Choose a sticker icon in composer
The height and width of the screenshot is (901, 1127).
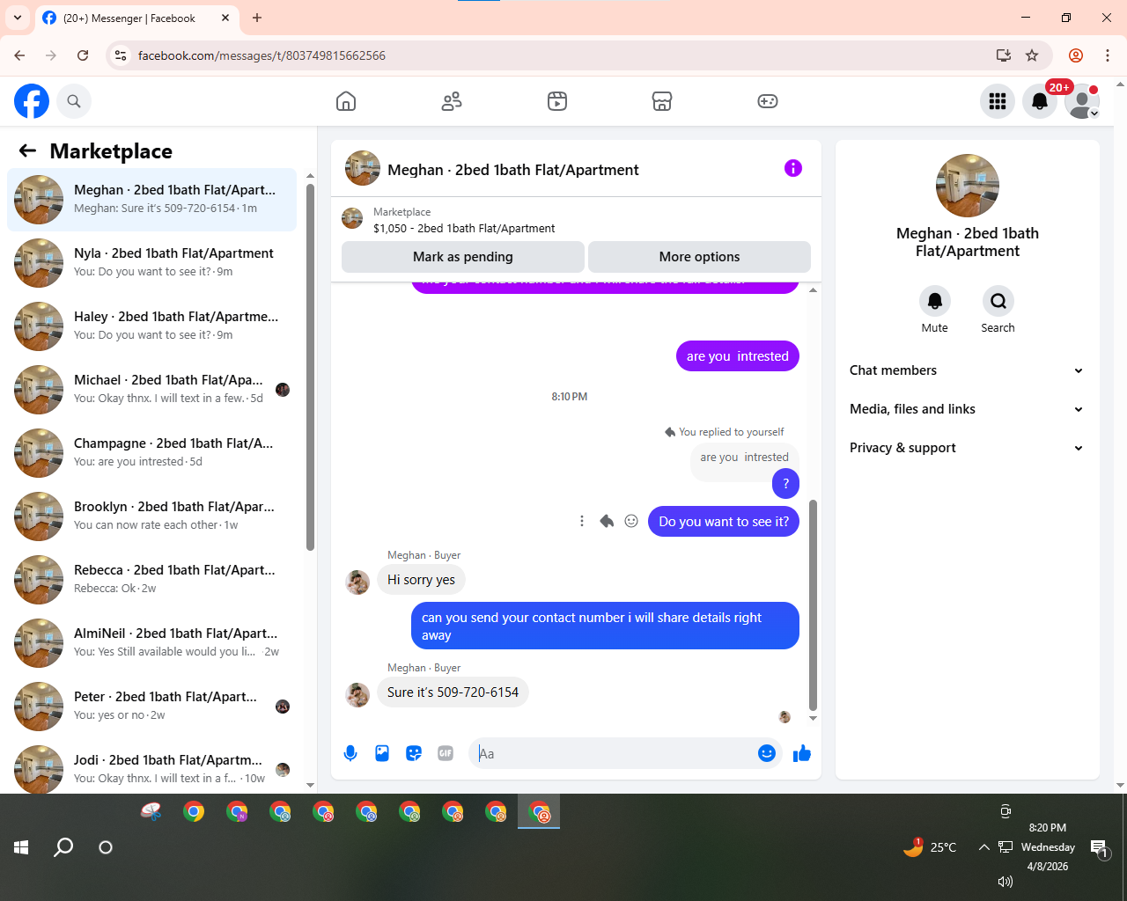click(x=414, y=753)
